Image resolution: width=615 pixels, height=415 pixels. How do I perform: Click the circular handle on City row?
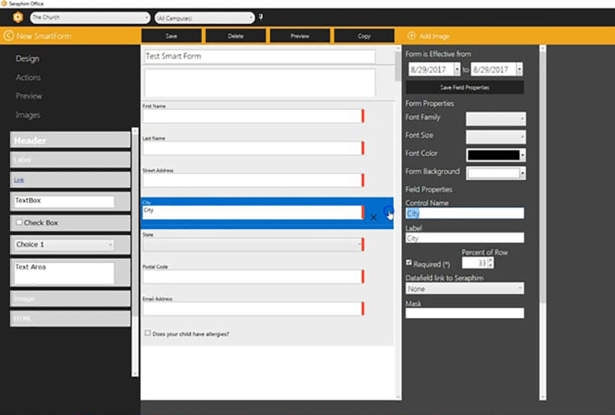(388, 212)
